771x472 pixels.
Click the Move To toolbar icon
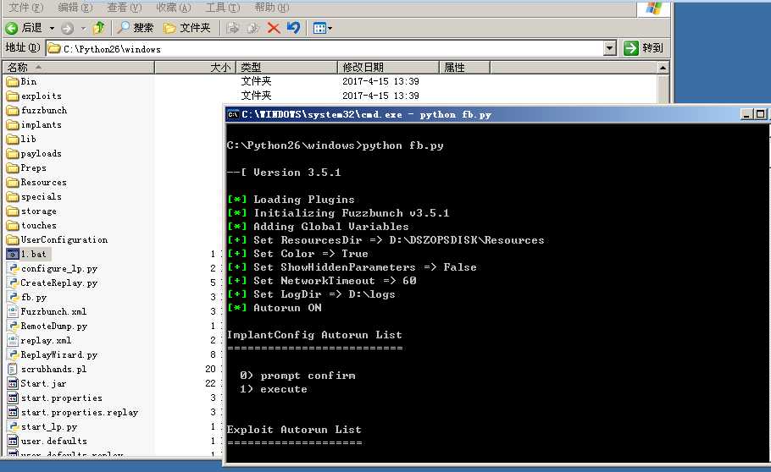pyautogui.click(x=233, y=28)
